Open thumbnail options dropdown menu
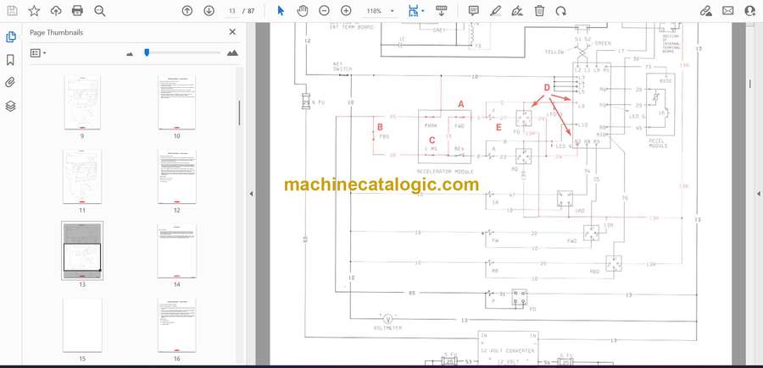Image resolution: width=763 pixels, height=368 pixels. [38, 52]
